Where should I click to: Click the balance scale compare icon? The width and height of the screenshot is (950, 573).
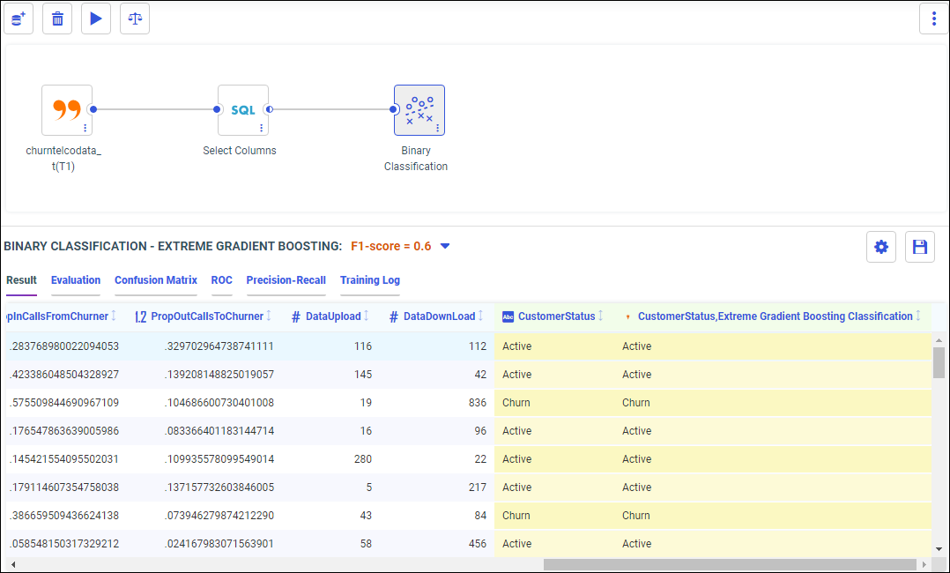[135, 19]
